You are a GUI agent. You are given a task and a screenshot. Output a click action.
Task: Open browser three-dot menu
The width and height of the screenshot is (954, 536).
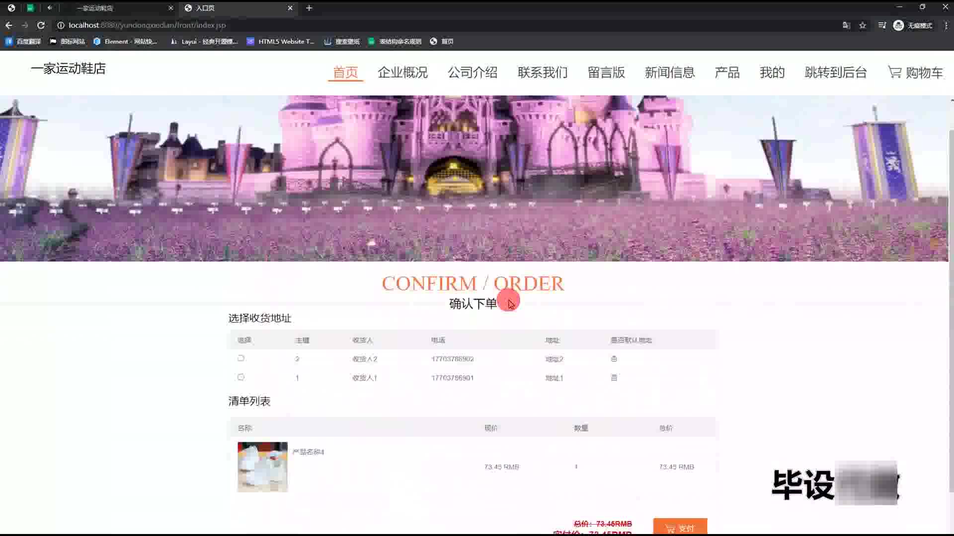[946, 25]
